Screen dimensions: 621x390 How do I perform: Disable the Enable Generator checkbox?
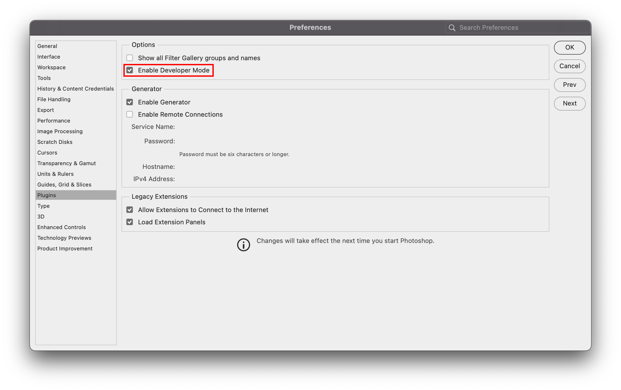point(130,102)
